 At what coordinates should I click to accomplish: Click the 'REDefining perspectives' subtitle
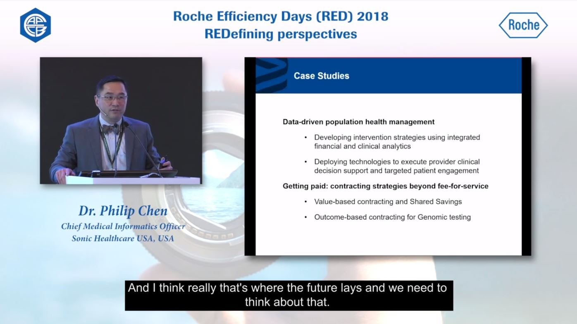(281, 33)
